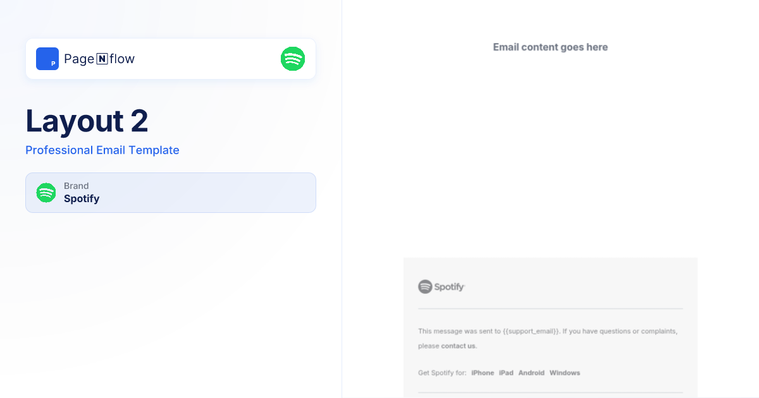Click "This message was sent to" footer text
This screenshot has width=759, height=398.
tap(459, 331)
